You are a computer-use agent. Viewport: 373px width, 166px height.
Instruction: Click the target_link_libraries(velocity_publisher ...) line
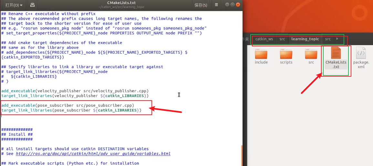75,96
